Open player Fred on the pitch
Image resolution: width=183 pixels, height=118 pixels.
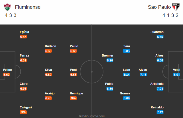(x=73, y=70)
